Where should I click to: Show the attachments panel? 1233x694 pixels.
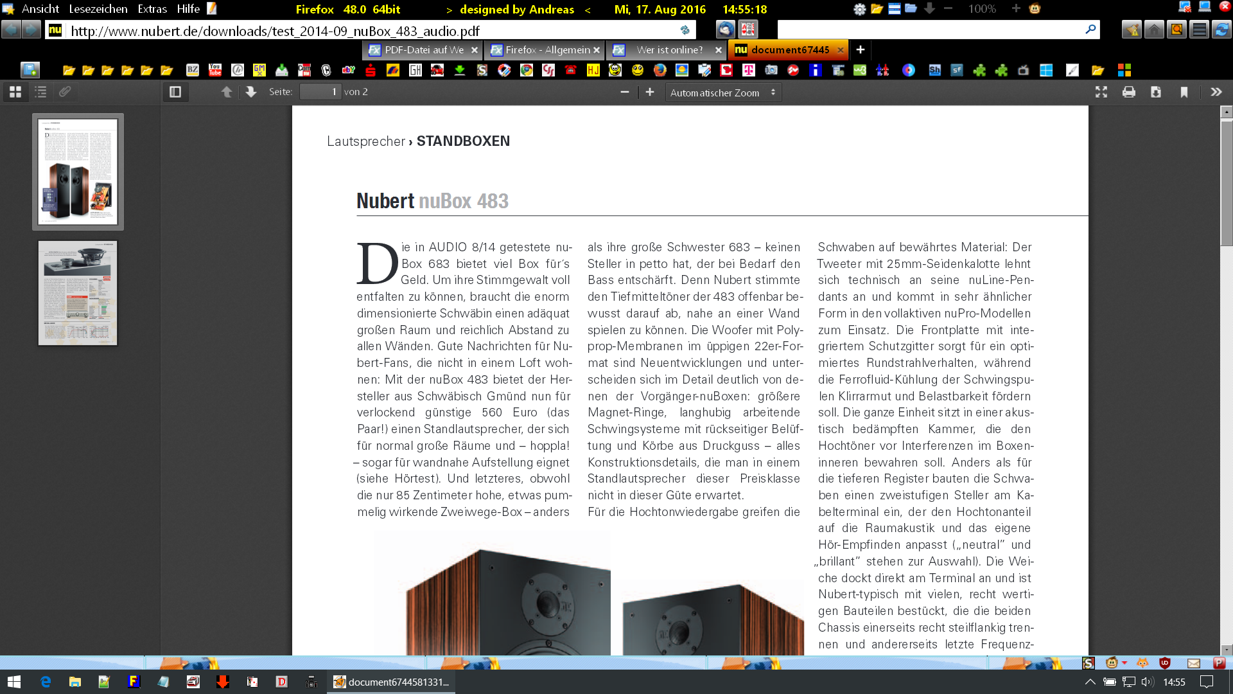[x=65, y=92]
